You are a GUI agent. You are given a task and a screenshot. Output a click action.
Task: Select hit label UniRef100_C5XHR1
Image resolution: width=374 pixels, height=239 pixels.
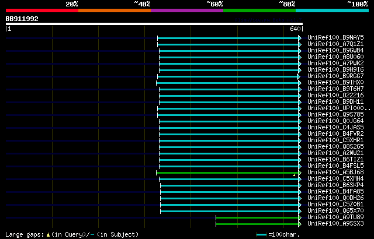(335, 140)
